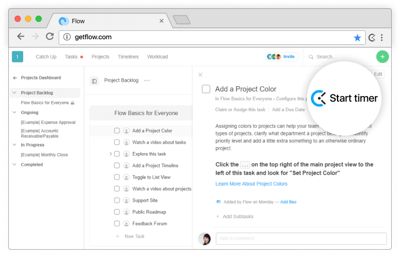Collapse the Project Backlog sidebar group chevron
The height and width of the screenshot is (258, 400).
pos(14,93)
